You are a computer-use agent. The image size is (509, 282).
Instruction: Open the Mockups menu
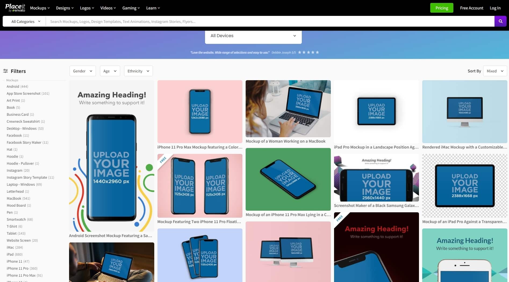click(40, 8)
